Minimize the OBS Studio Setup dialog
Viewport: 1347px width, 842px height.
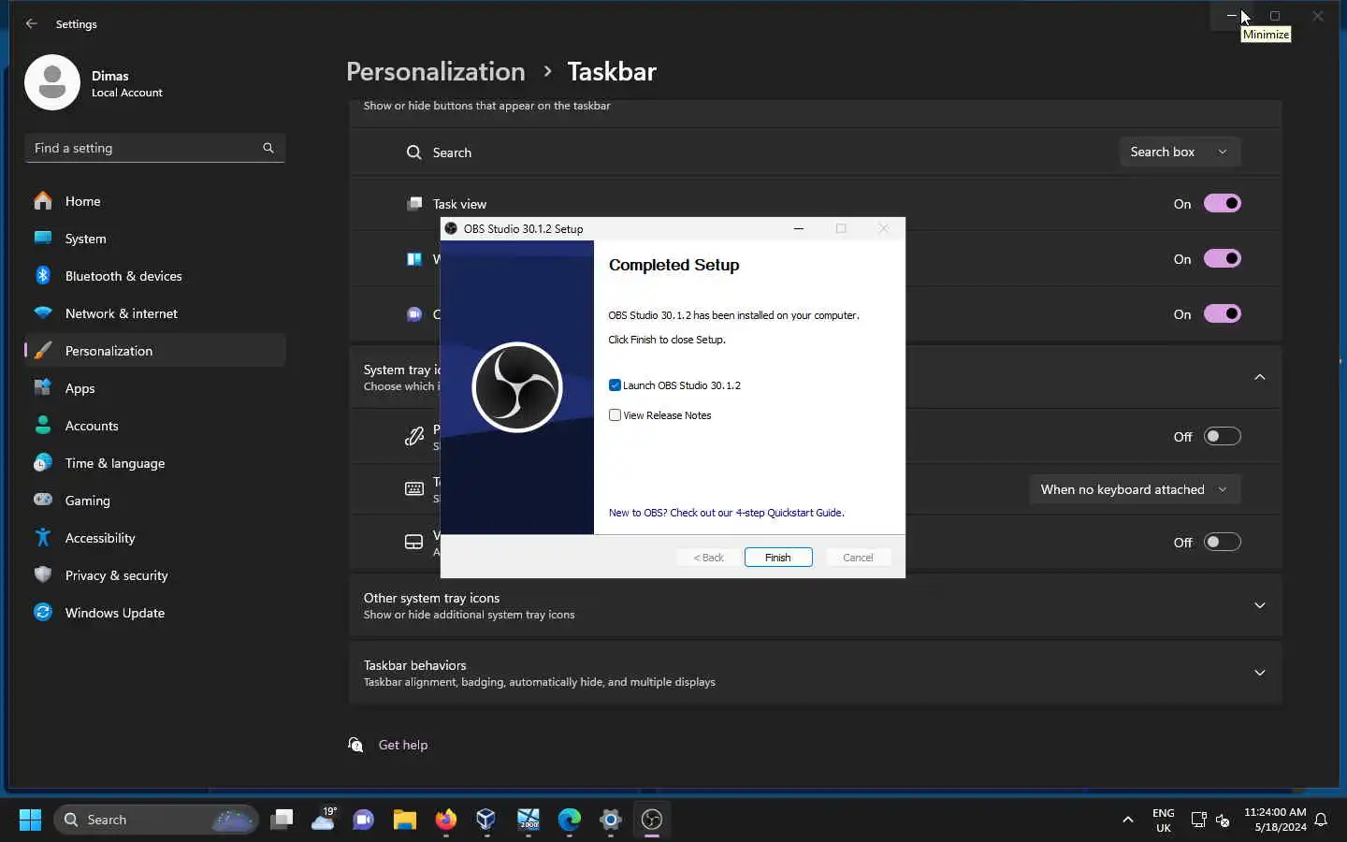(x=798, y=228)
